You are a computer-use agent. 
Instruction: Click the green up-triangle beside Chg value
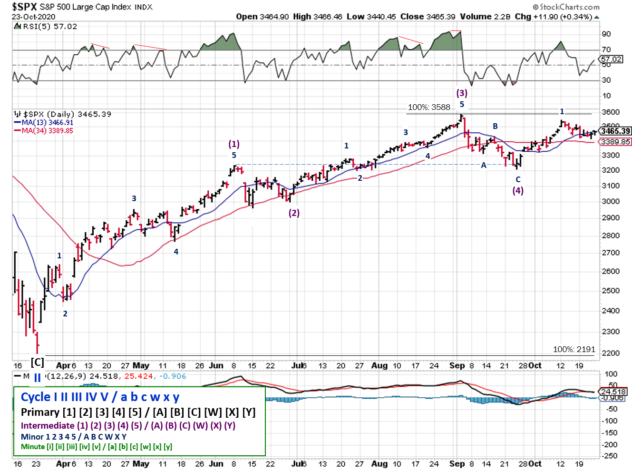[x=597, y=17]
